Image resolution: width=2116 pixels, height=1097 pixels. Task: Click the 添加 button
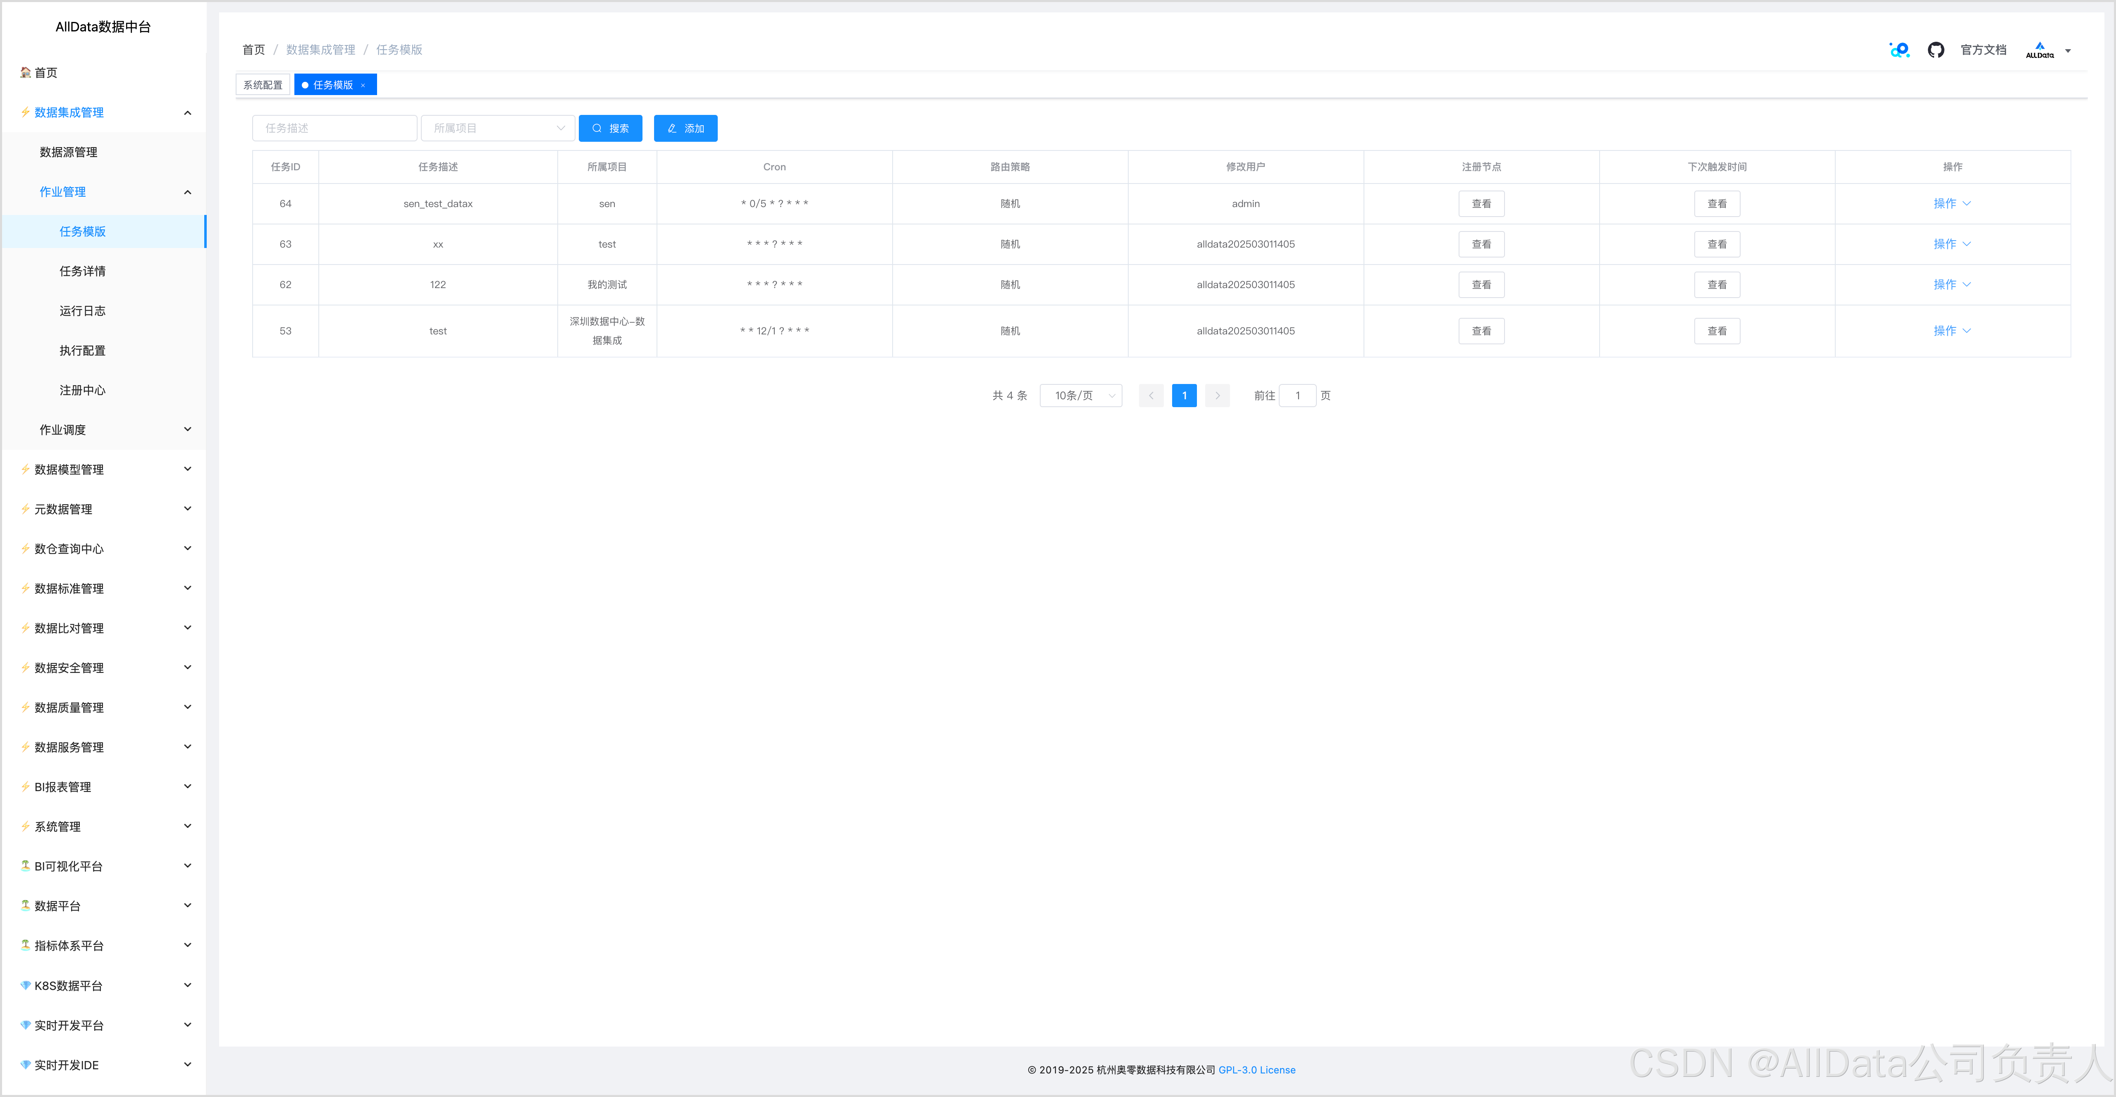[x=685, y=128]
